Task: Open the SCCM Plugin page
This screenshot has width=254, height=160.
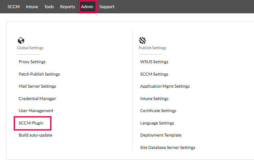Action: [x=31, y=123]
